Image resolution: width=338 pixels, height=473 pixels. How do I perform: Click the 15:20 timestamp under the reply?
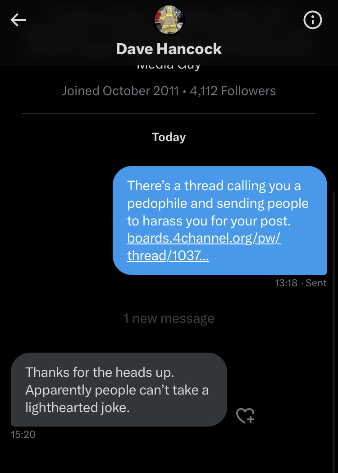(23, 435)
